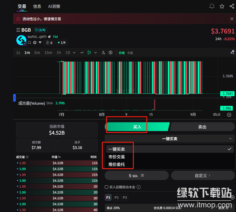Click the share icon at top right
This screenshot has width=236, height=212.
232,6
